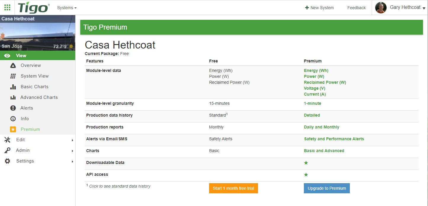Click the Standard footnote superscript 1
The width and height of the screenshot is (428, 206).
pos(227,114)
